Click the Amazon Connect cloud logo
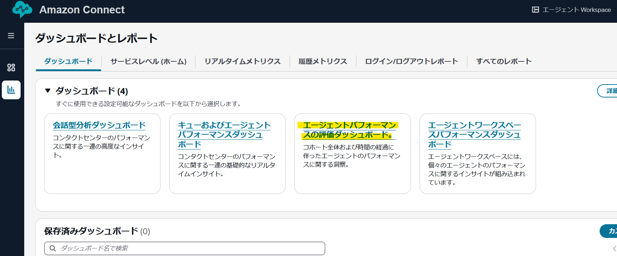 point(22,9)
